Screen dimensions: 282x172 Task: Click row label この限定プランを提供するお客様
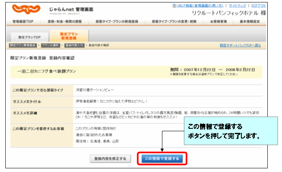coord(38,129)
